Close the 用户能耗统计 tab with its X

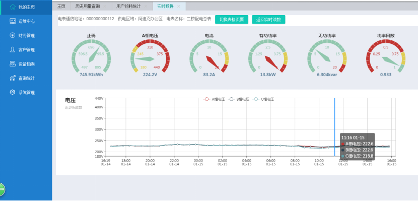[x=146, y=7]
